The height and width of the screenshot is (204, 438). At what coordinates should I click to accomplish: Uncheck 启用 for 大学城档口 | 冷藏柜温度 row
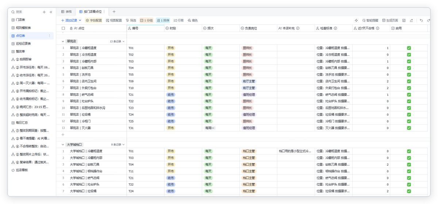point(409,151)
